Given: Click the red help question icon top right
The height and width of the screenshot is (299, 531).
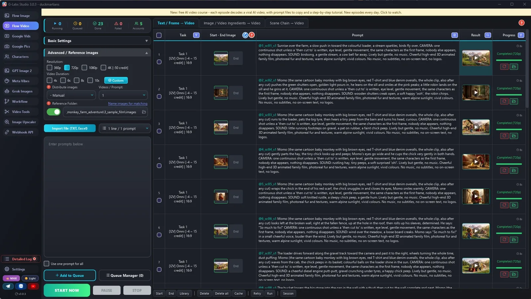Looking at the screenshot, I should tap(521, 23).
